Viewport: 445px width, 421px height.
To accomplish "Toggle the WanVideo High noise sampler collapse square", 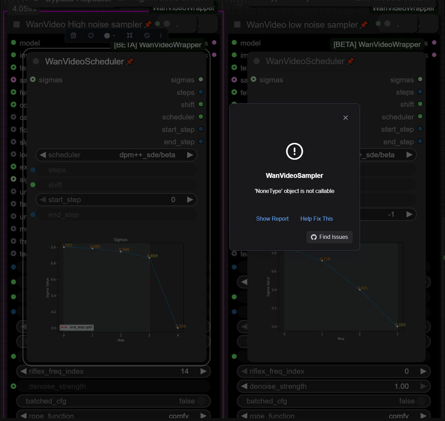I will (16, 24).
